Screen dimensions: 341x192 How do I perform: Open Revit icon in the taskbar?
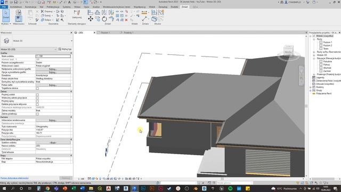(x=126, y=188)
